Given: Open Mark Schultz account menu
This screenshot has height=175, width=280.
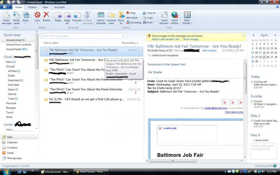Looking at the screenshot, I should click(x=187, y=18).
